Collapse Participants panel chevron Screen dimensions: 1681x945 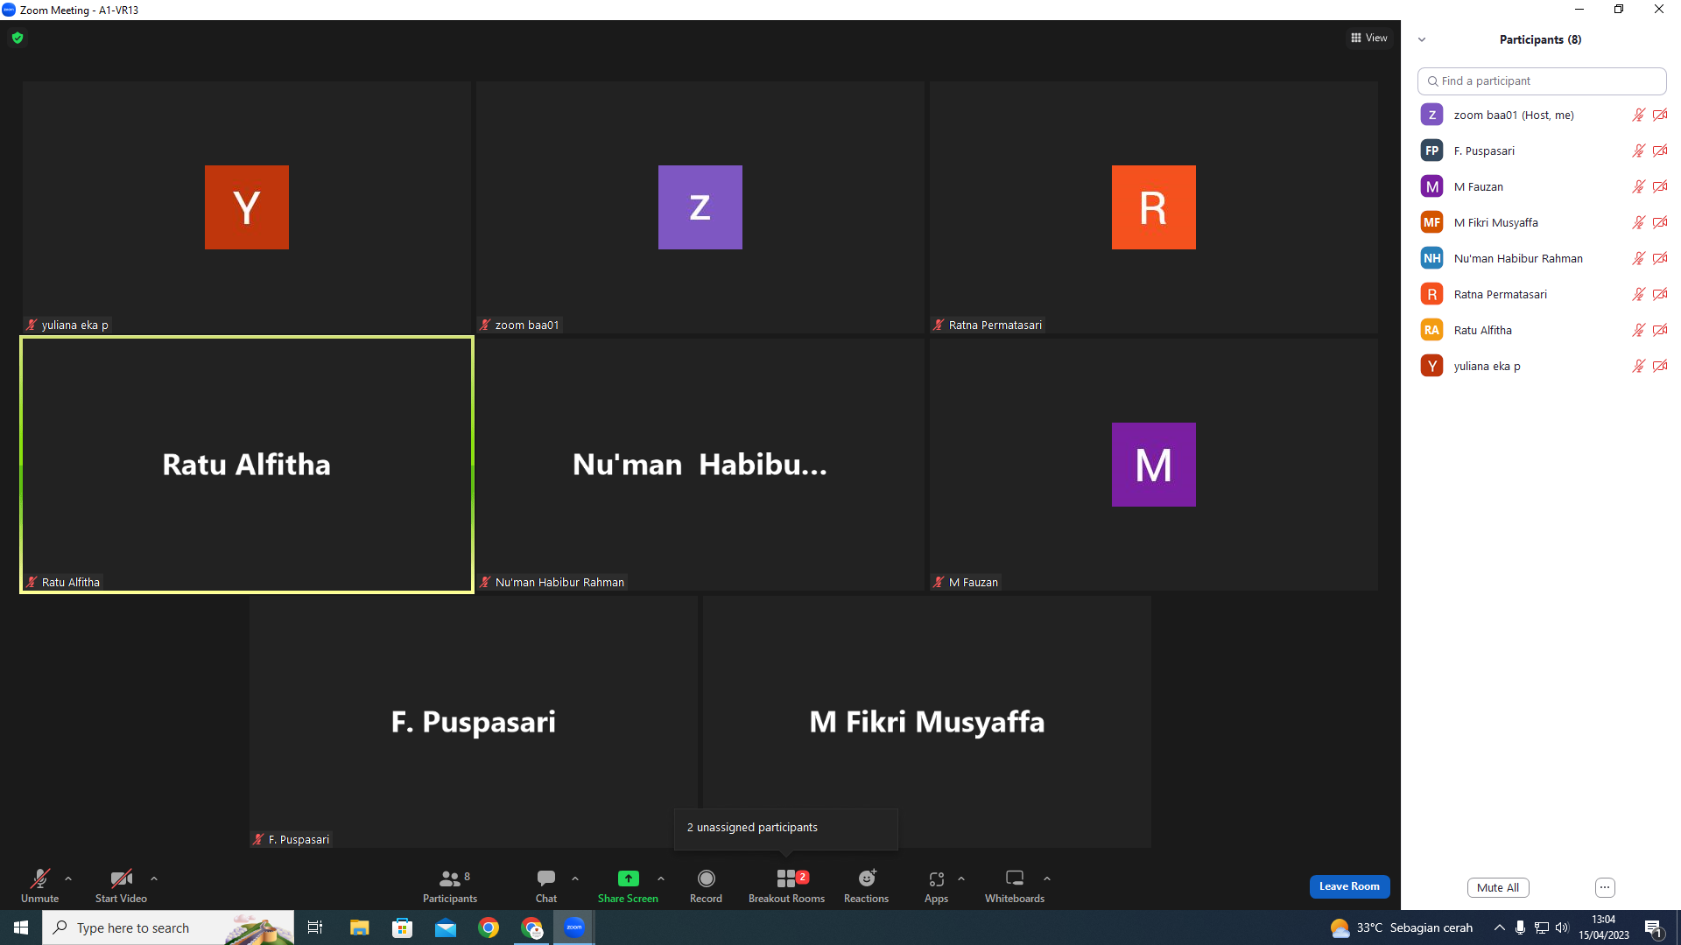point(1422,39)
